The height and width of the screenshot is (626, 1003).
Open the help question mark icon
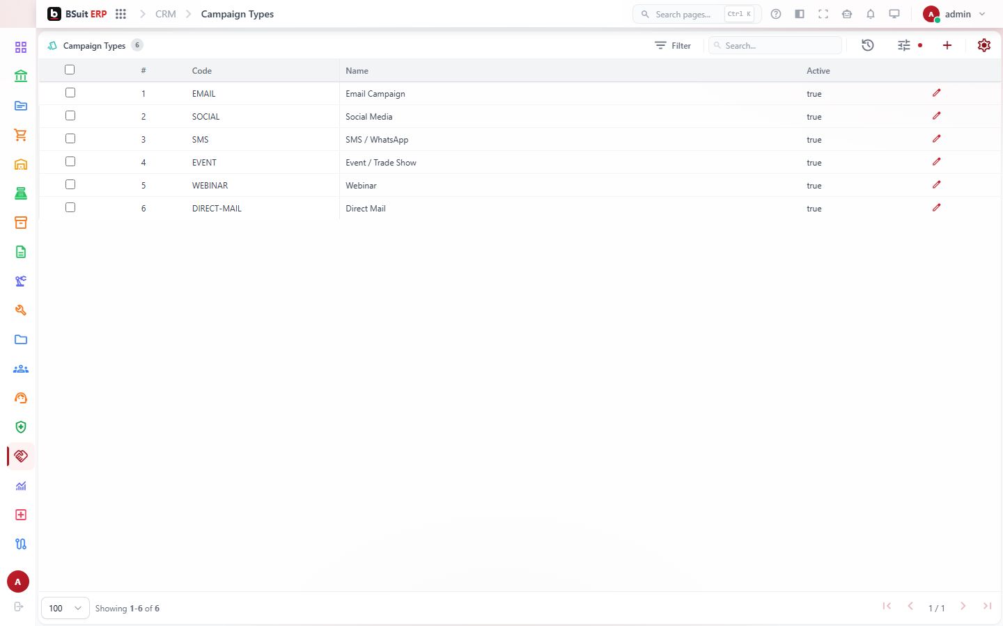pyautogui.click(x=776, y=14)
